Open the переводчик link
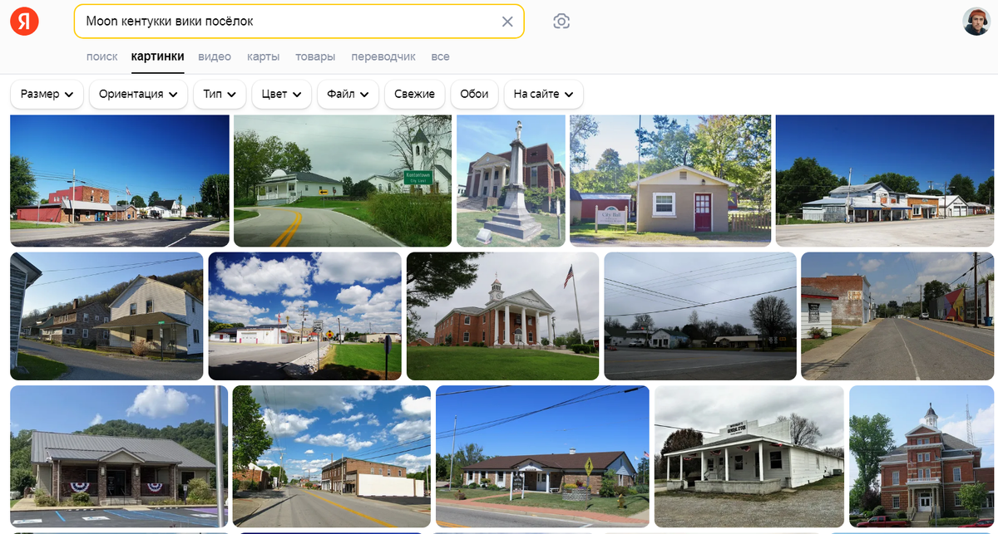The width and height of the screenshot is (998, 534). [x=383, y=56]
